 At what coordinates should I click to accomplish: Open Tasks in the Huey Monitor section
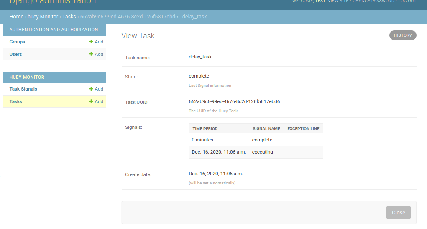pyautogui.click(x=16, y=102)
